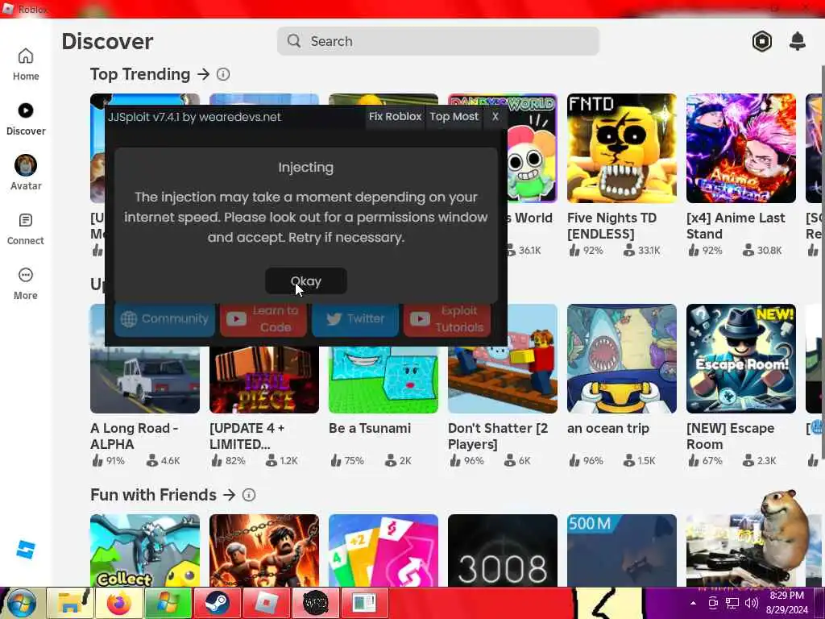Switch to the JJSploit taskbar icon
The width and height of the screenshot is (825, 619).
pyautogui.click(x=364, y=603)
